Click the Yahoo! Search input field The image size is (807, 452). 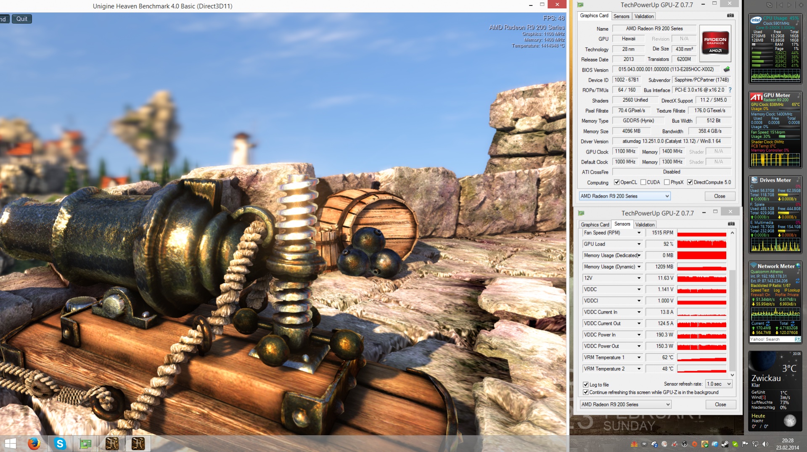click(772, 339)
